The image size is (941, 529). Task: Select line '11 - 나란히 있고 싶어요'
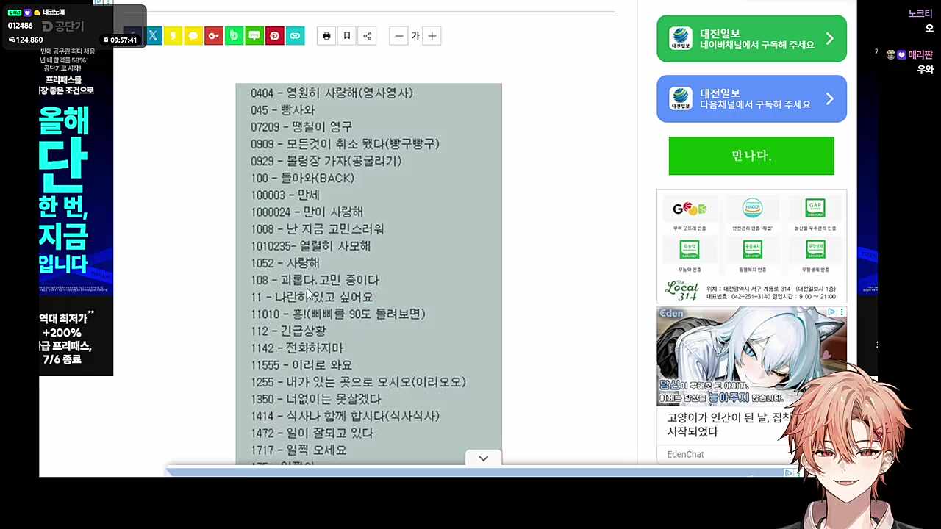click(x=312, y=297)
